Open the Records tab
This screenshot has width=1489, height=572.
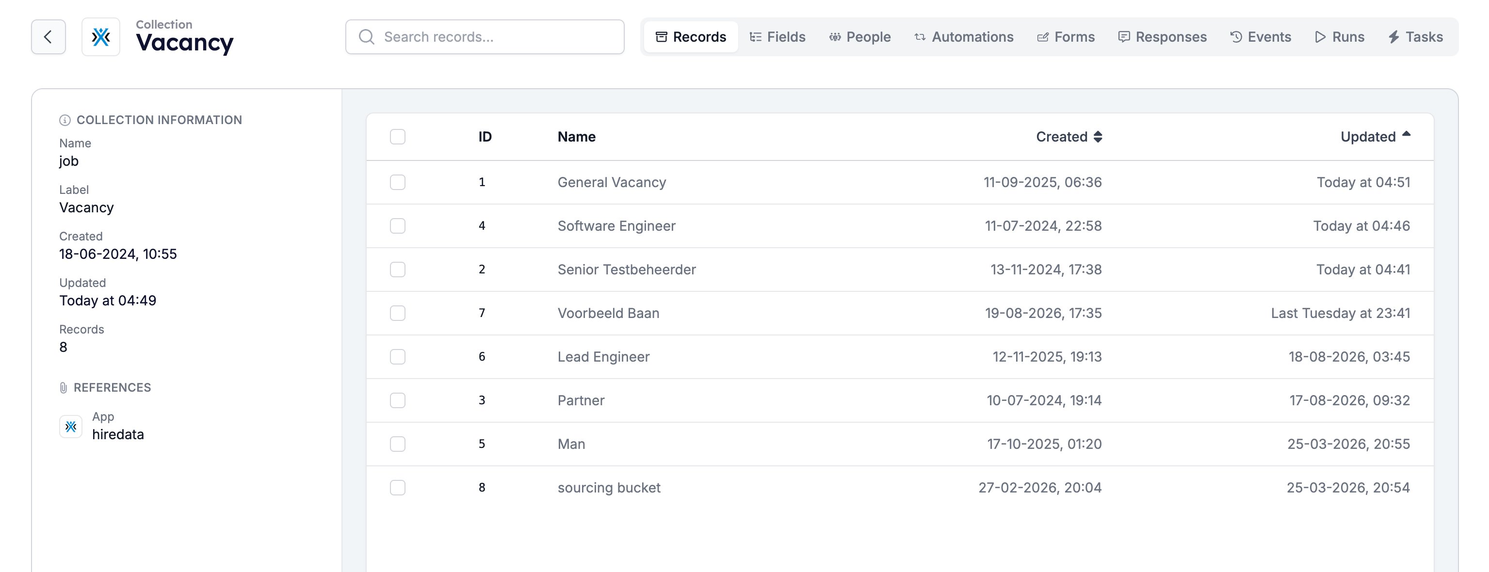coord(691,37)
